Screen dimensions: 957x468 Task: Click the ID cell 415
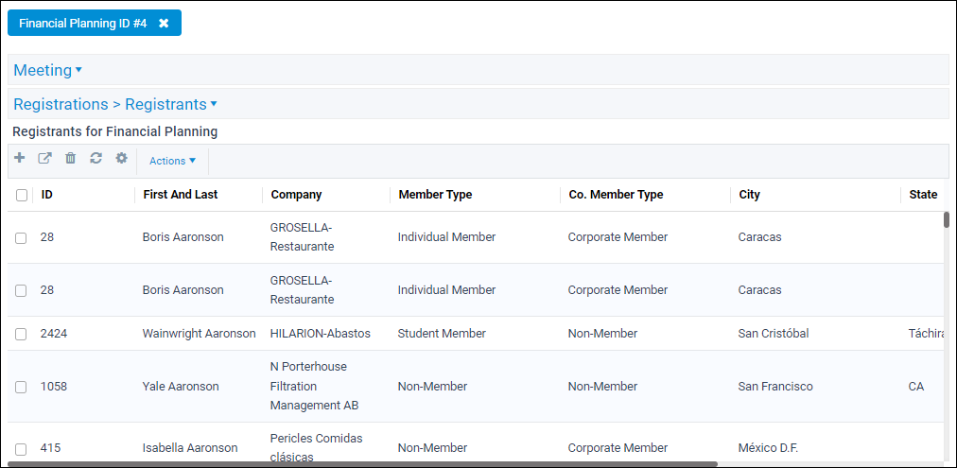coord(49,448)
